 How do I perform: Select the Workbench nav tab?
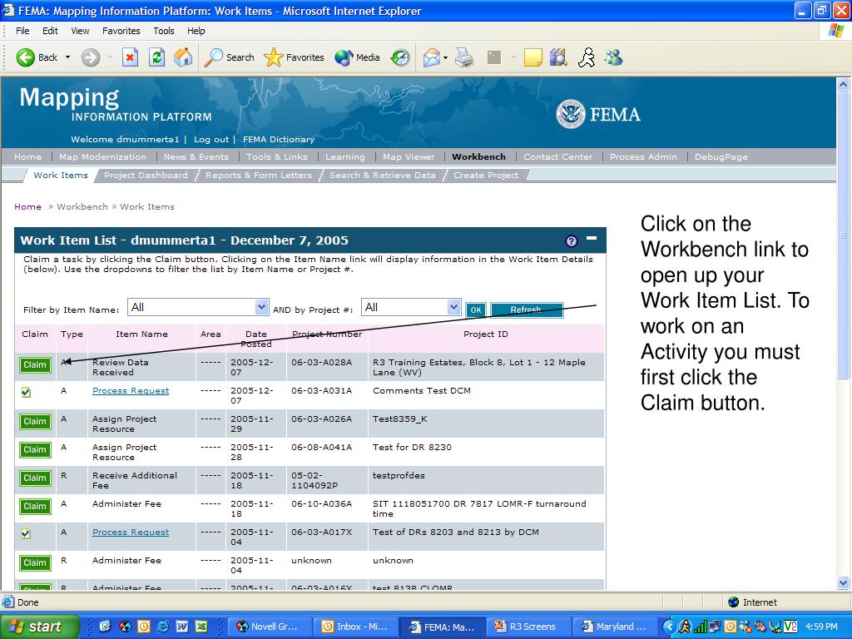(x=478, y=156)
